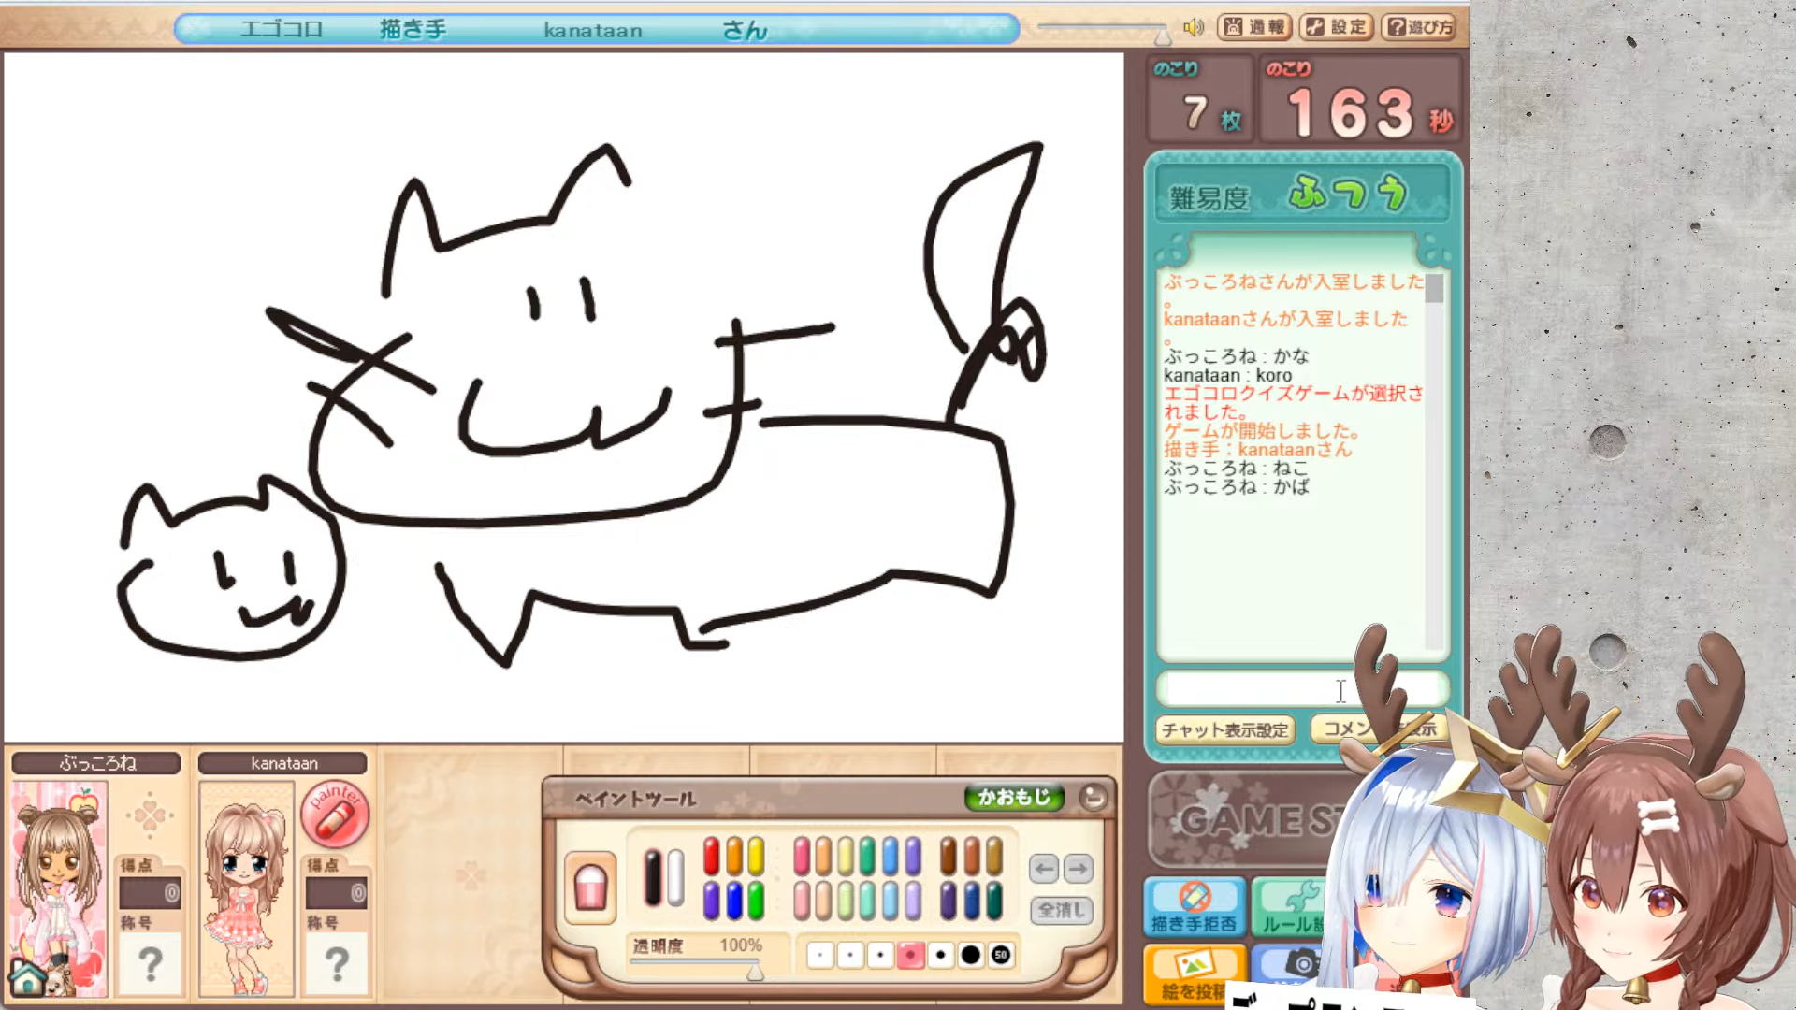Open the かおもじ emoticon picker
This screenshot has width=1796, height=1010.
click(x=1014, y=797)
